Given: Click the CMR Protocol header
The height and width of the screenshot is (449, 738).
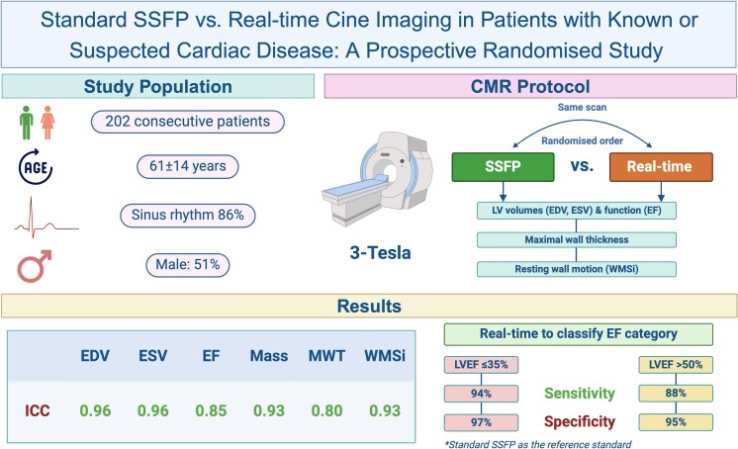Looking at the screenshot, I should pos(530,86).
